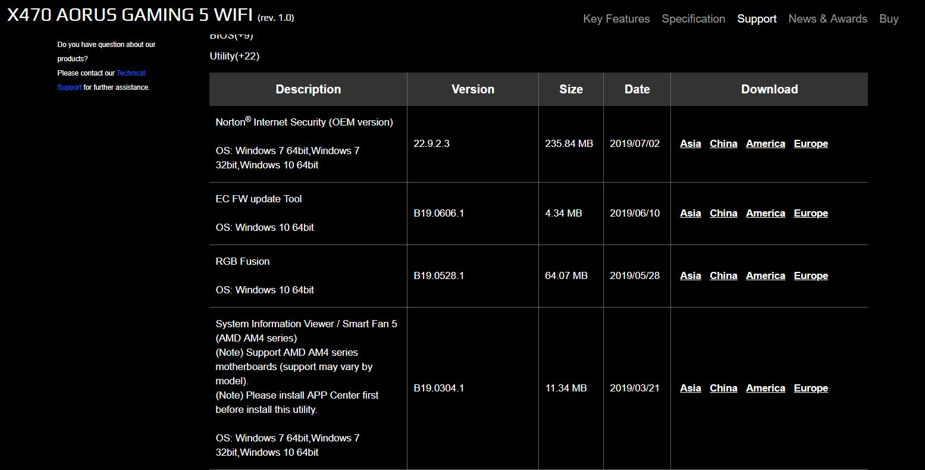Click the Version column header
Image resolution: width=925 pixels, height=470 pixels.
coord(473,89)
